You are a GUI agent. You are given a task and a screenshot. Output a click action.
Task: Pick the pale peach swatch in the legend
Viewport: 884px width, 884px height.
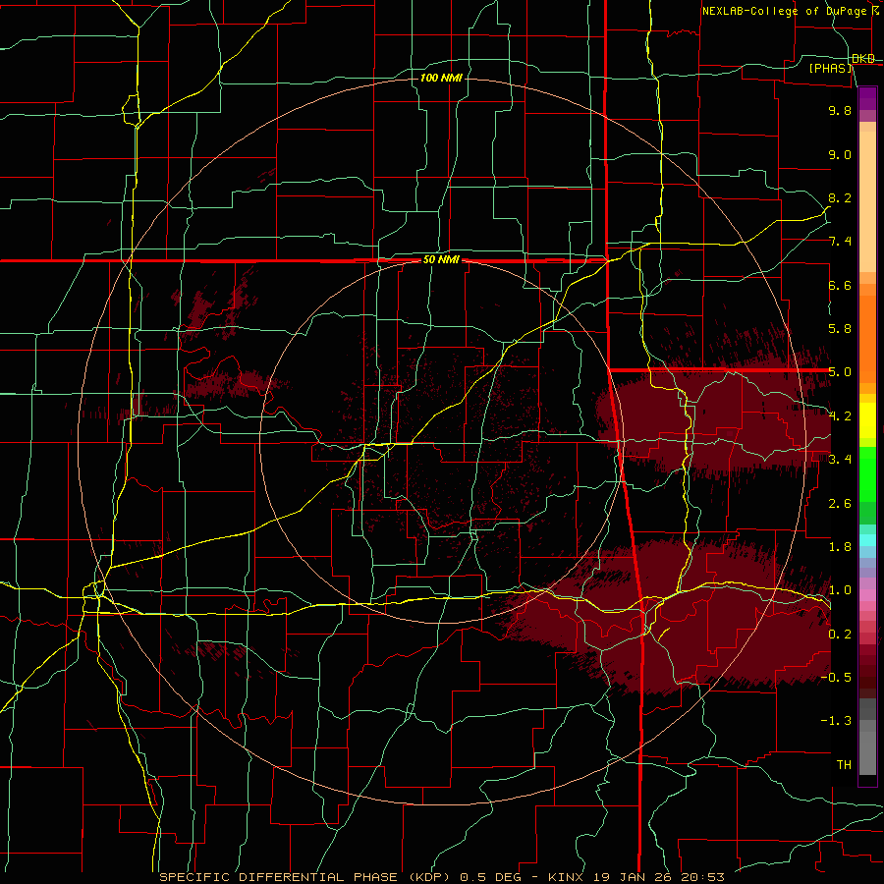pyautogui.click(x=867, y=203)
